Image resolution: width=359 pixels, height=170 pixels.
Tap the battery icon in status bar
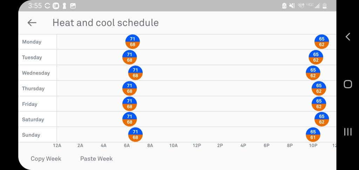(x=324, y=6)
